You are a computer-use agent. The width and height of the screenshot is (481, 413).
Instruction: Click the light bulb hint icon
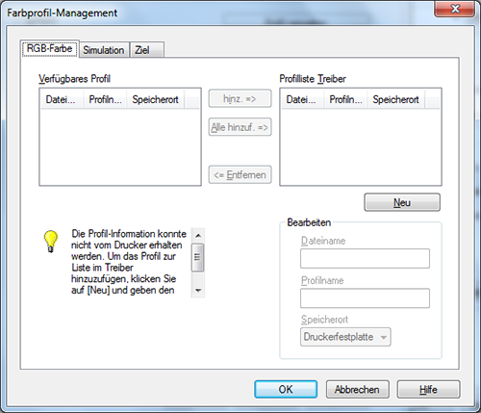pyautogui.click(x=51, y=242)
